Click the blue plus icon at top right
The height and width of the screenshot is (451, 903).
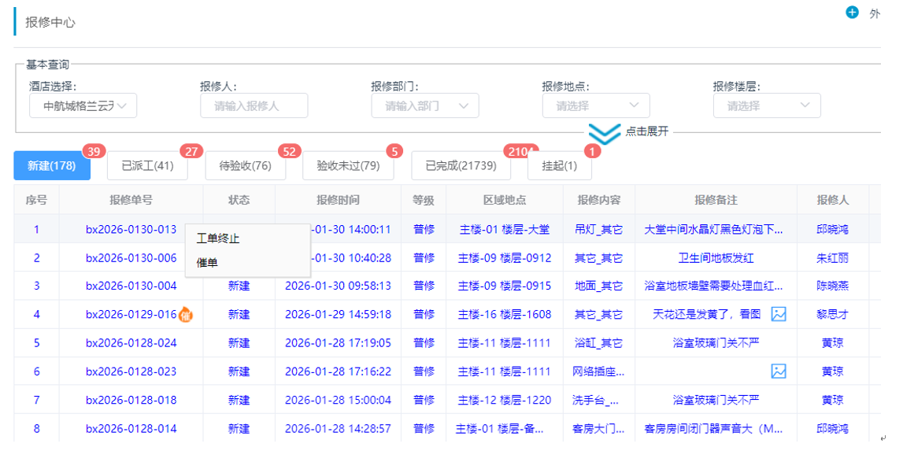point(852,13)
